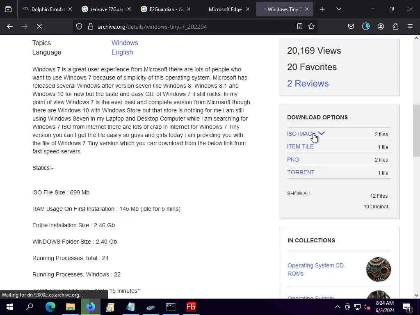Go back to previous page

tap(10, 26)
